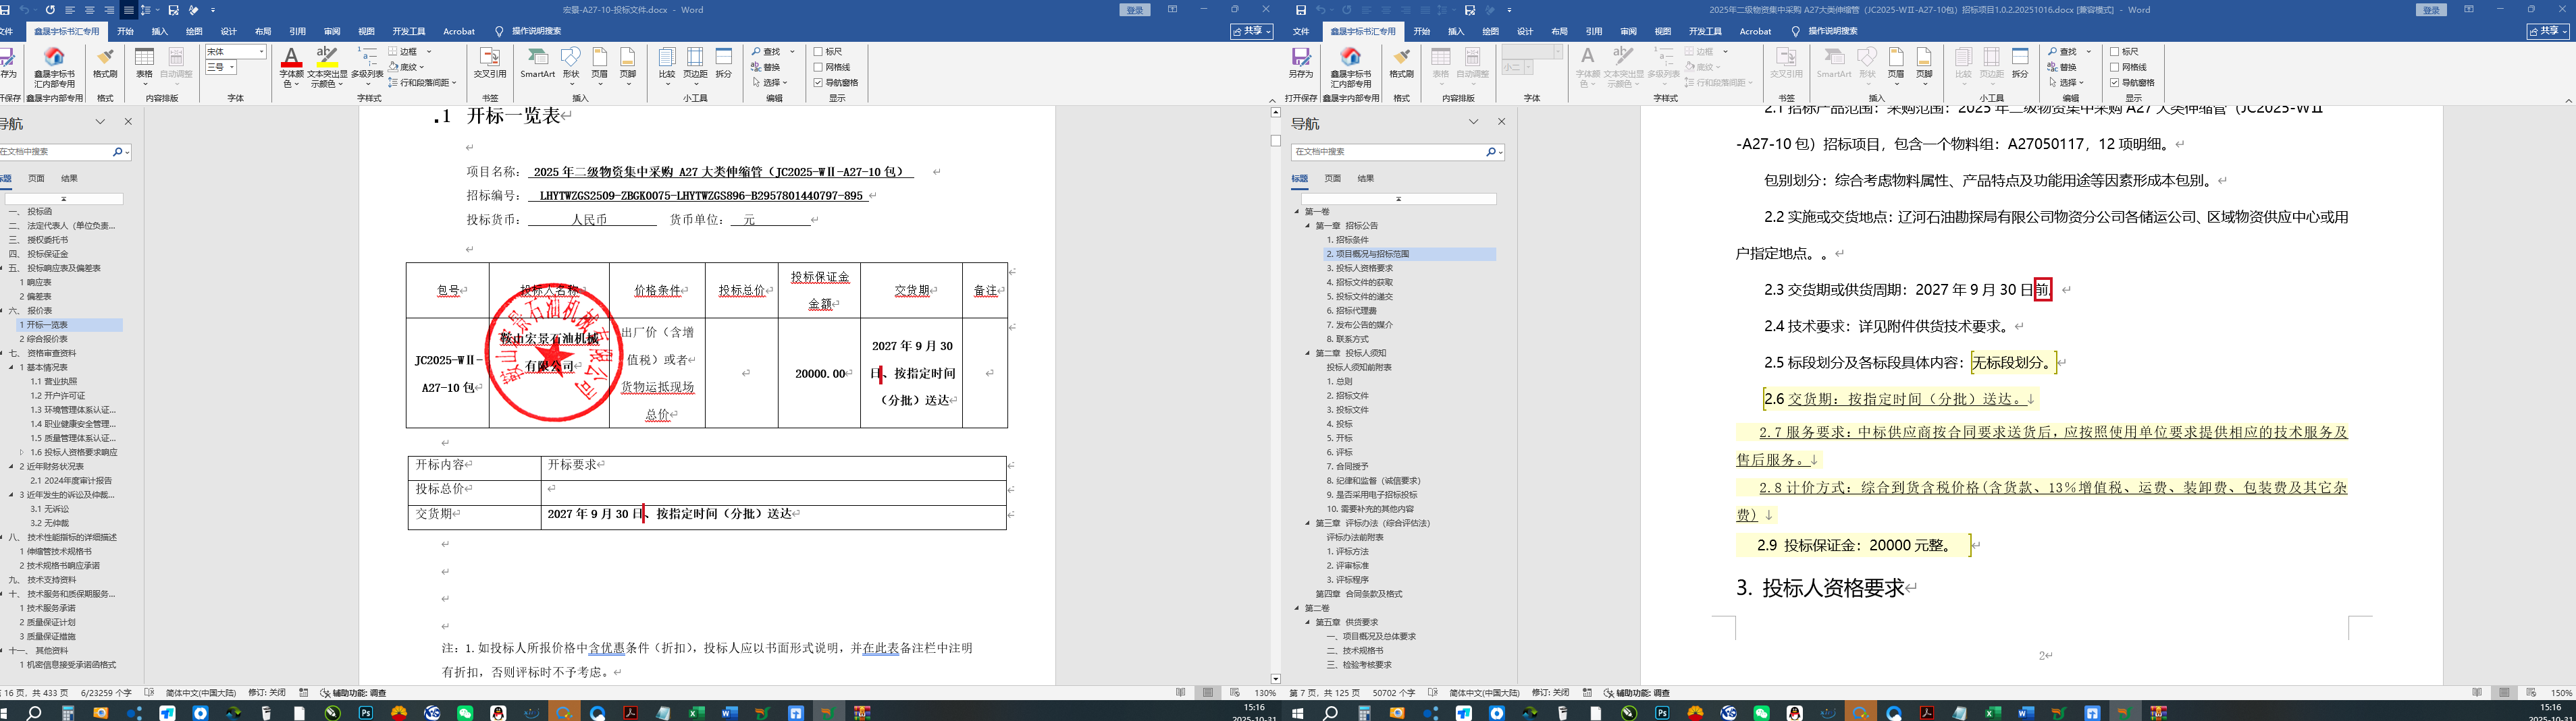Enable 标尺 ruler checkbox in left window
Image resolution: width=2576 pixels, height=721 pixels.
818,52
